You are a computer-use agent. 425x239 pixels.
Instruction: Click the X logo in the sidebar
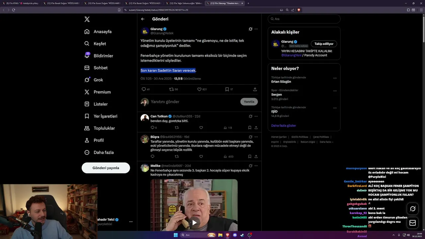click(x=87, y=19)
